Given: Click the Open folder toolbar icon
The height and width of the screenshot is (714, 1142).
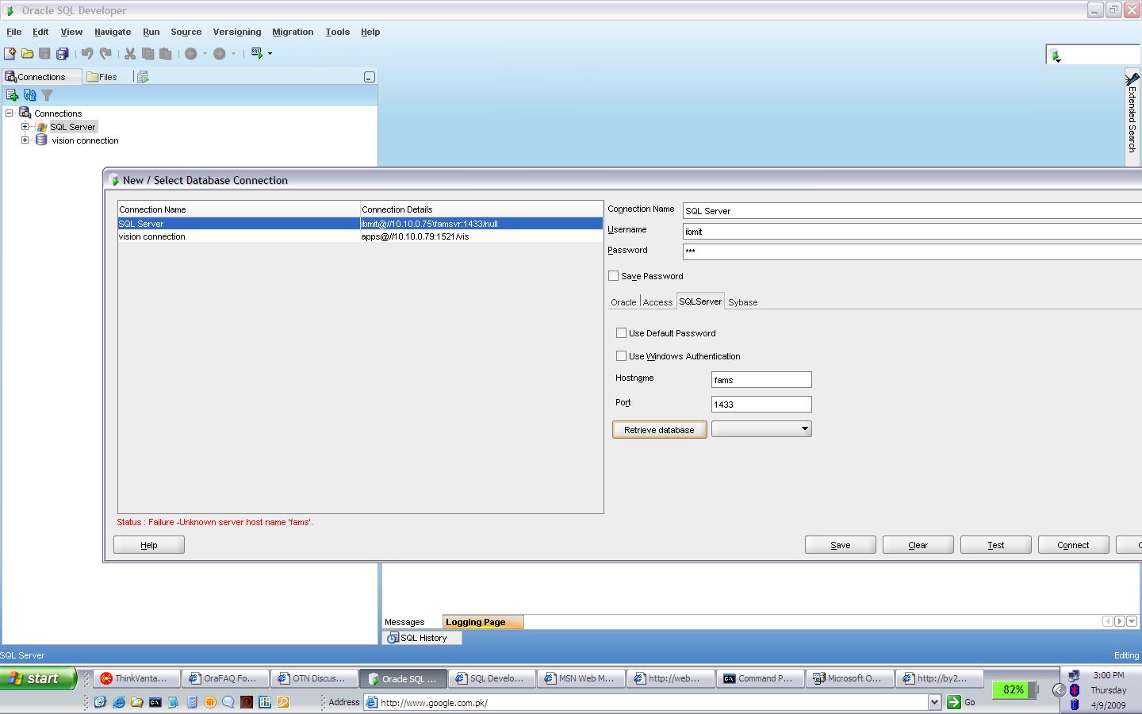Looking at the screenshot, I should tap(27, 53).
